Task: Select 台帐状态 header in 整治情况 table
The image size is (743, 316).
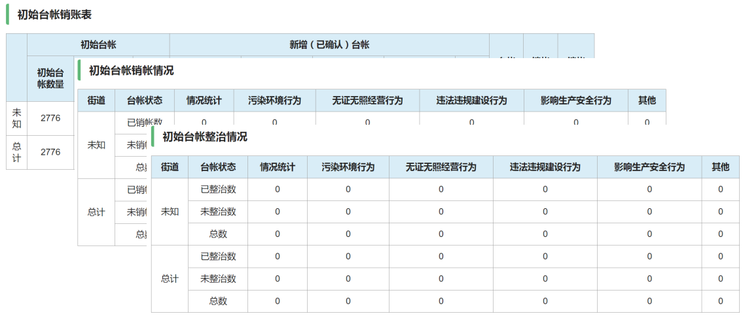Action: 218,167
